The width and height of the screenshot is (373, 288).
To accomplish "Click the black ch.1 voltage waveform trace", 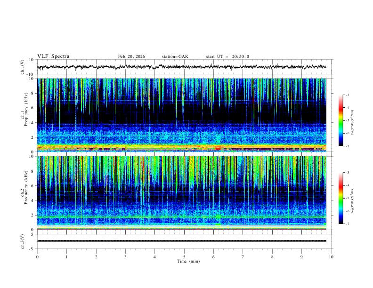I will tap(181, 67).
